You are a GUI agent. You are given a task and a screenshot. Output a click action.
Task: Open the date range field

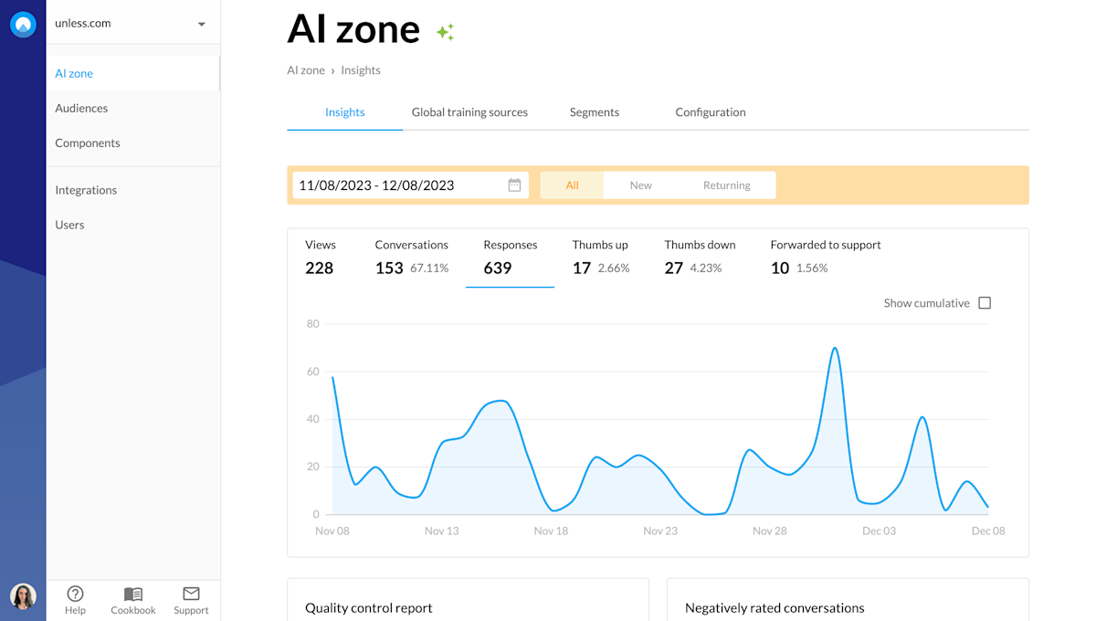coord(393,184)
